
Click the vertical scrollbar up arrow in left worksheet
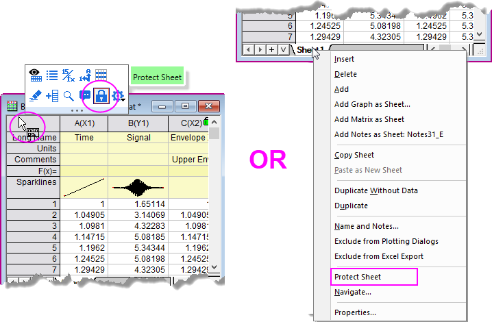pyautogui.click(x=214, y=122)
